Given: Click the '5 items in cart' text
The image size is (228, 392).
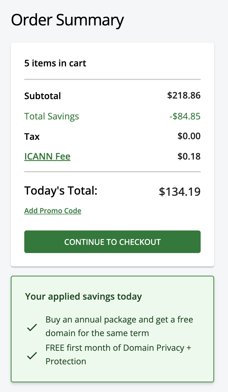Looking at the screenshot, I should (x=55, y=63).
